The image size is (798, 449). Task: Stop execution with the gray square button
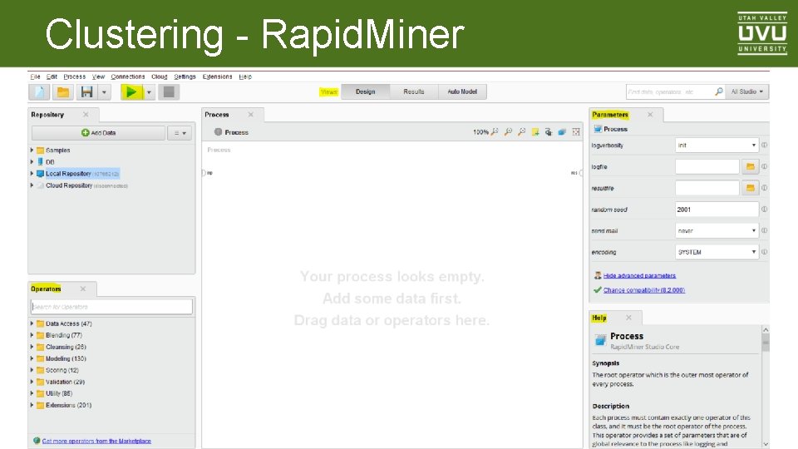tap(169, 92)
